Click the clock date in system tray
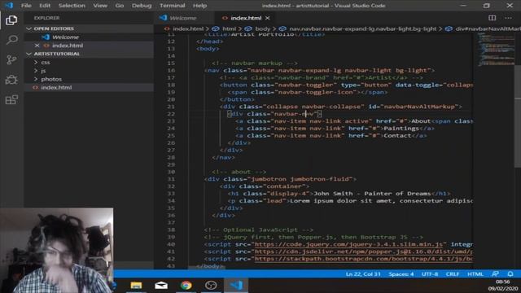 503,288
